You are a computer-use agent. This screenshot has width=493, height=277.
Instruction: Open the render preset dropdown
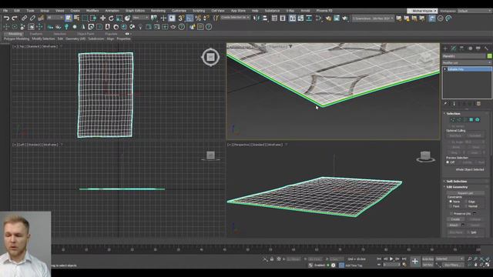tap(373, 18)
